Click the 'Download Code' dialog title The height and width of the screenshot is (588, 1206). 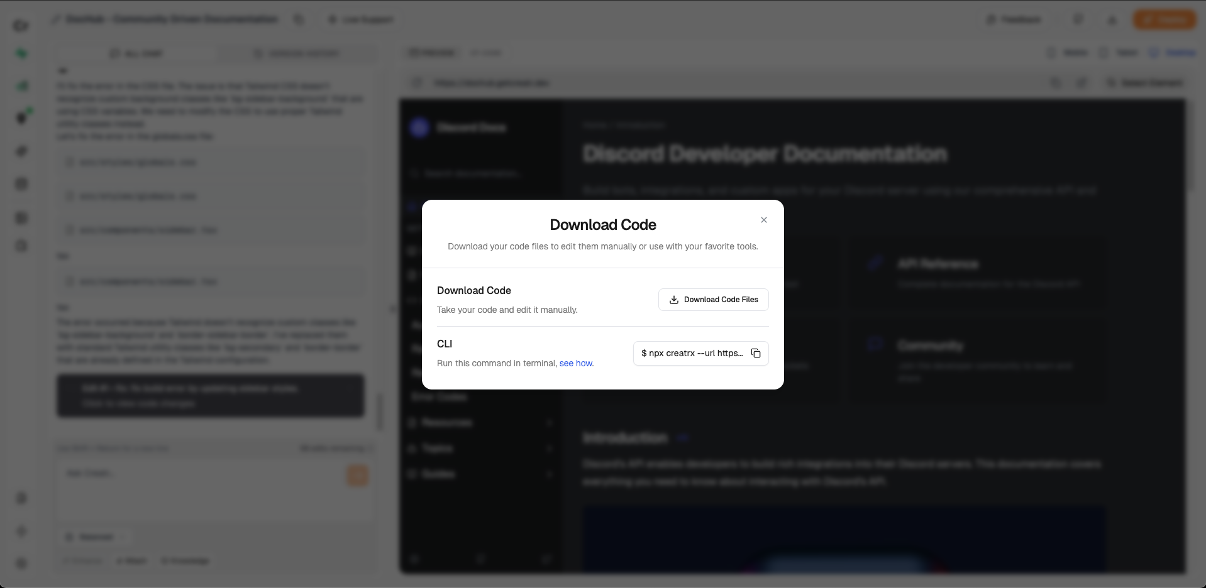603,225
